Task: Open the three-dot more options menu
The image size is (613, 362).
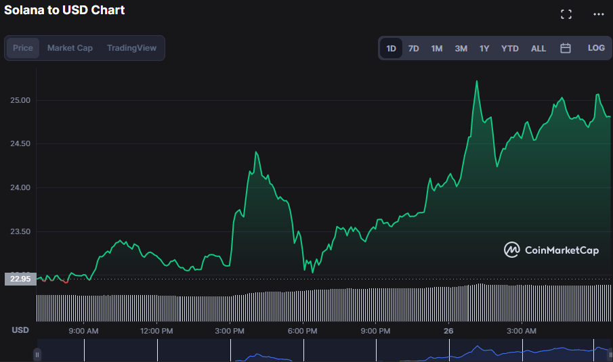Action: (x=598, y=14)
